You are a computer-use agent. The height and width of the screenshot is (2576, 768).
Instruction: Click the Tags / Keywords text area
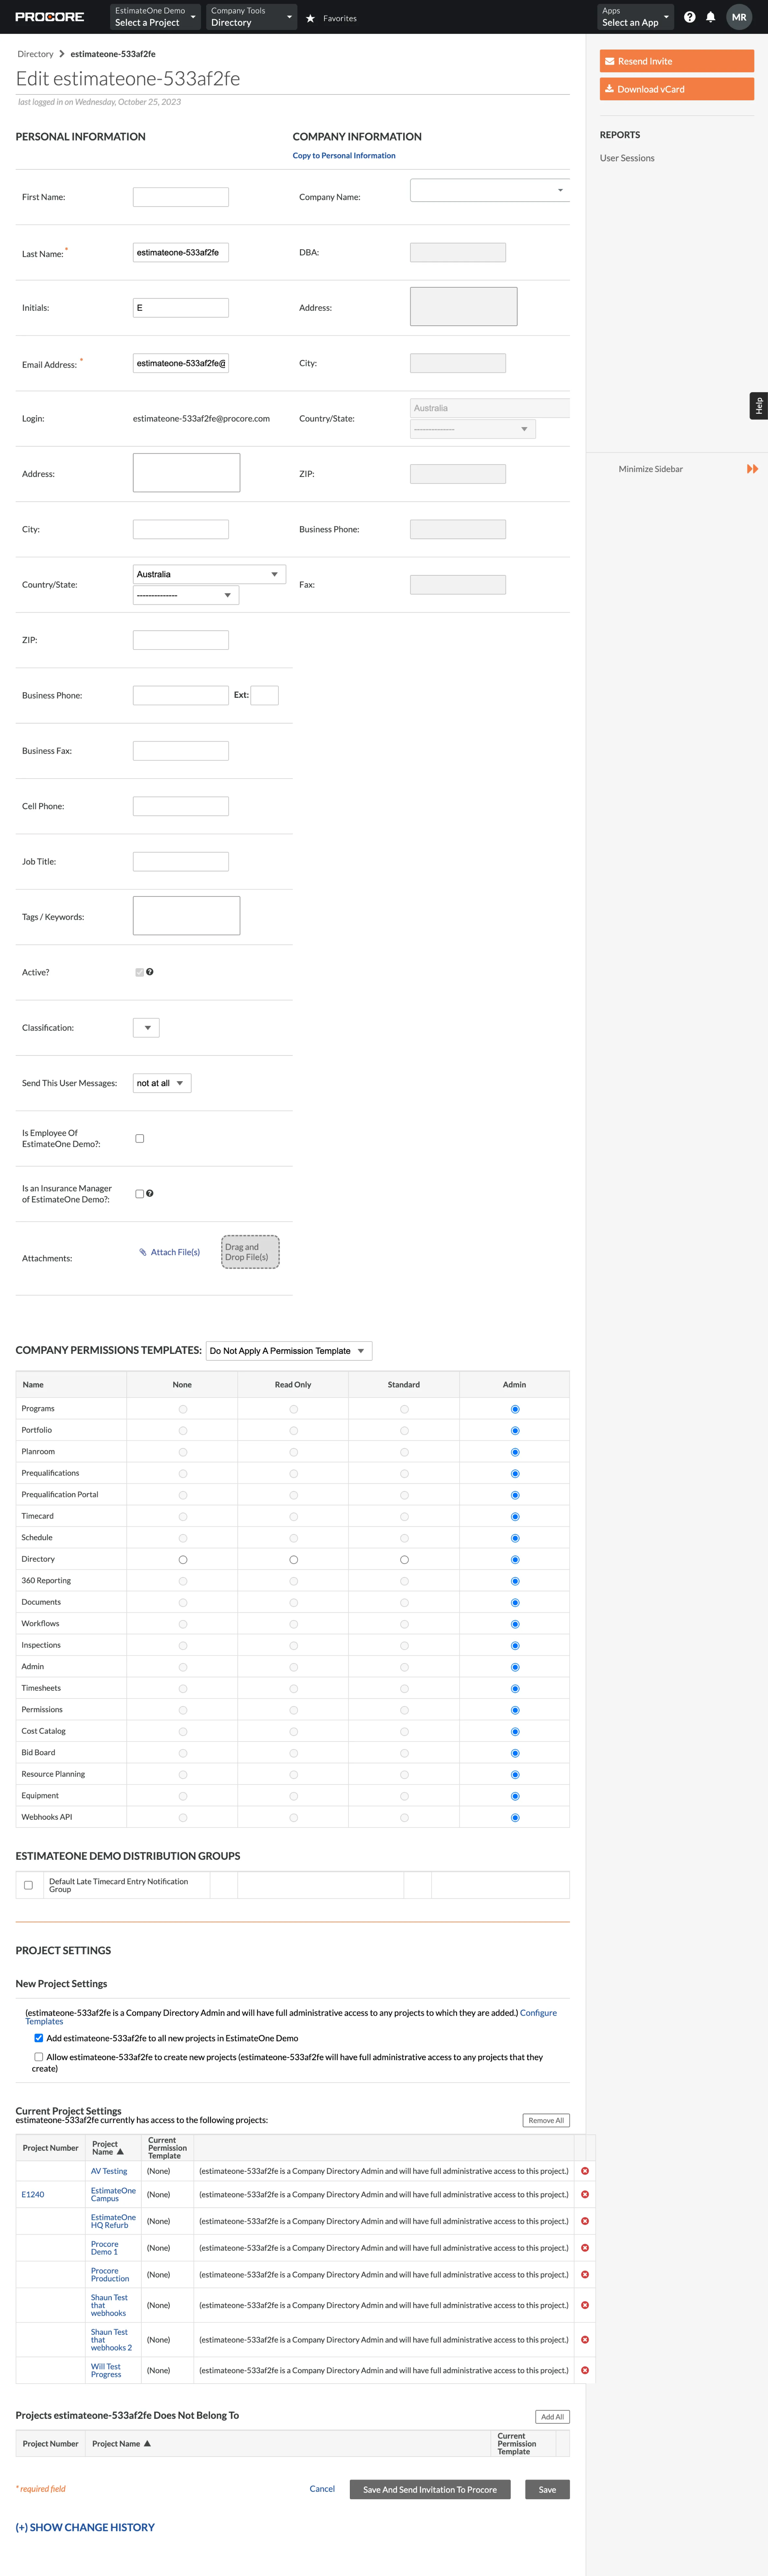click(186, 916)
